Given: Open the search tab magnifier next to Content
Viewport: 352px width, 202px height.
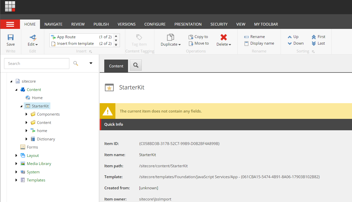Looking at the screenshot, I should pyautogui.click(x=136, y=65).
